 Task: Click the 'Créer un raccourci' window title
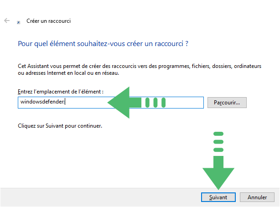tap(49, 21)
